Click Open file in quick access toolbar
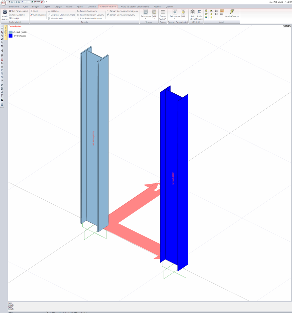 click(12, 2)
